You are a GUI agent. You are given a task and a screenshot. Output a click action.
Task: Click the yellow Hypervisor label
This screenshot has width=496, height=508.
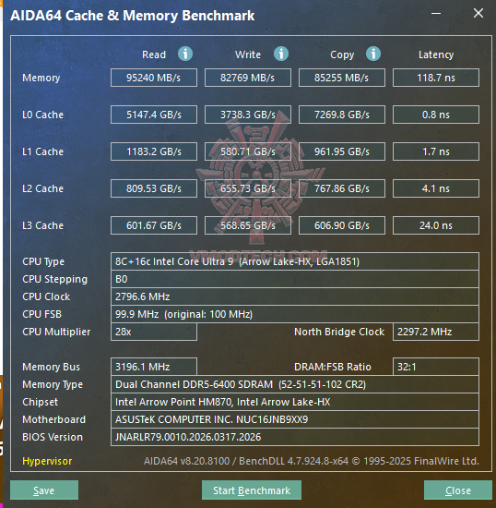coord(47,461)
